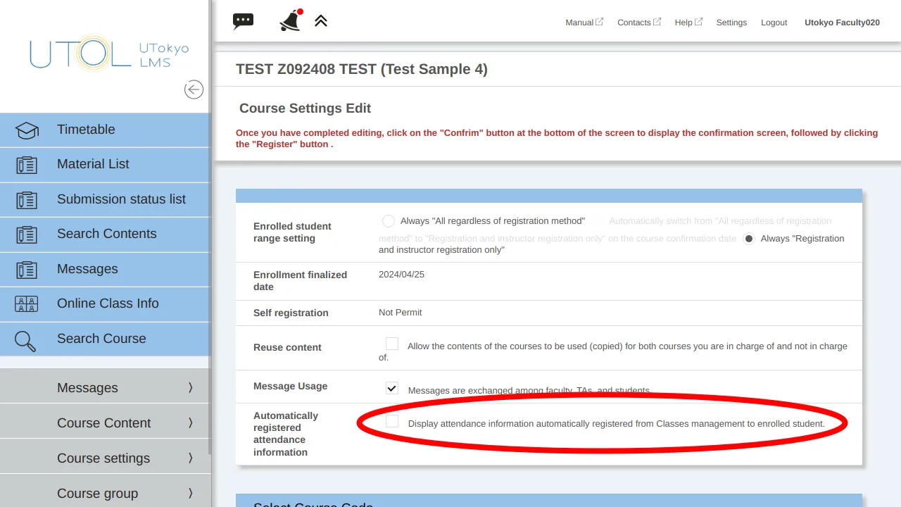Open the Manual link in header
901x507 pixels.
point(579,23)
